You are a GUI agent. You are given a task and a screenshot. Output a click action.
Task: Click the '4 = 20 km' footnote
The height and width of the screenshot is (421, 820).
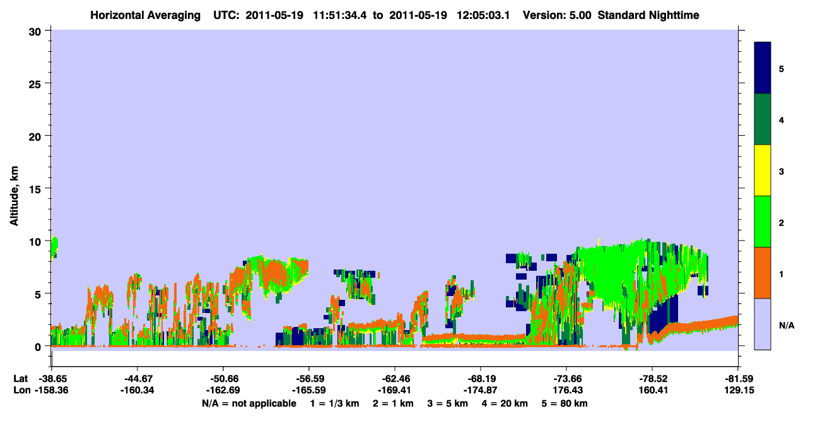coord(504,403)
